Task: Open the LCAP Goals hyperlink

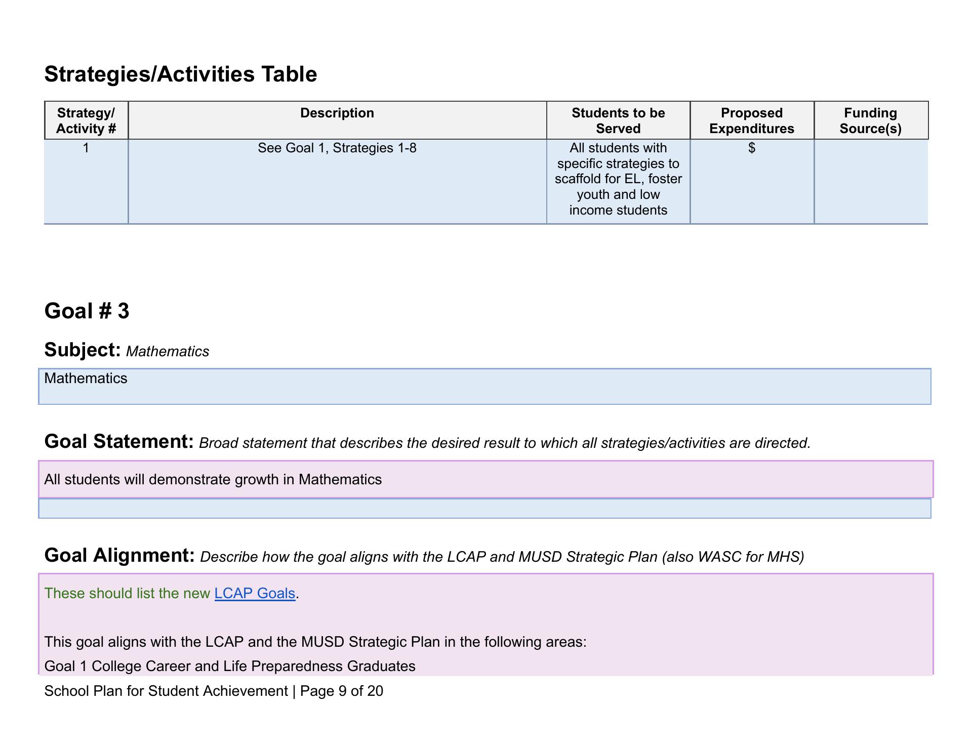Action: click(x=255, y=593)
